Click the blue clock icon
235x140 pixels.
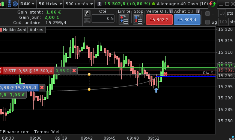click(15, 4)
